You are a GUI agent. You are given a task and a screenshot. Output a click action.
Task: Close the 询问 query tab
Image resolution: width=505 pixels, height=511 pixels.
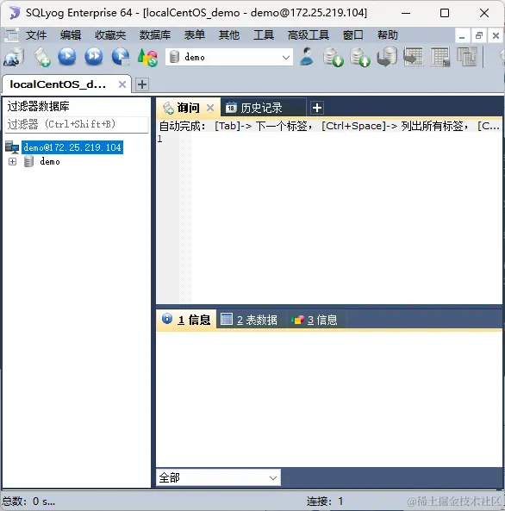point(210,108)
